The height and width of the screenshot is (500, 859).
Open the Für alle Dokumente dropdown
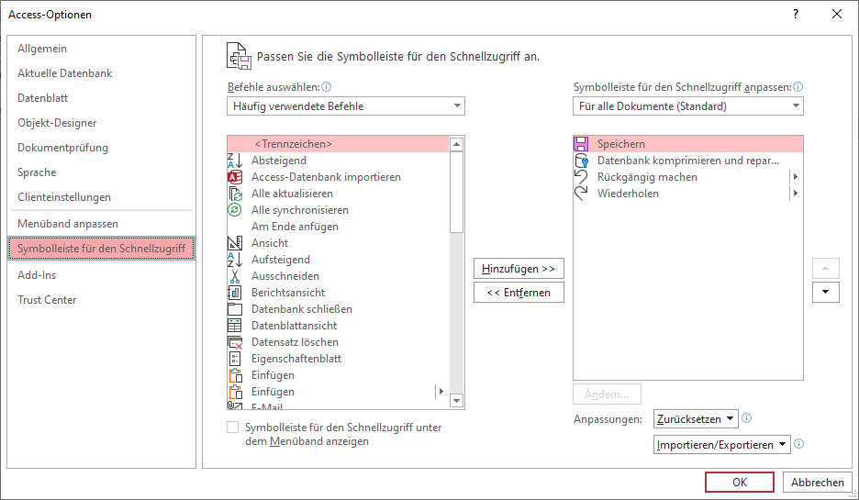[688, 106]
